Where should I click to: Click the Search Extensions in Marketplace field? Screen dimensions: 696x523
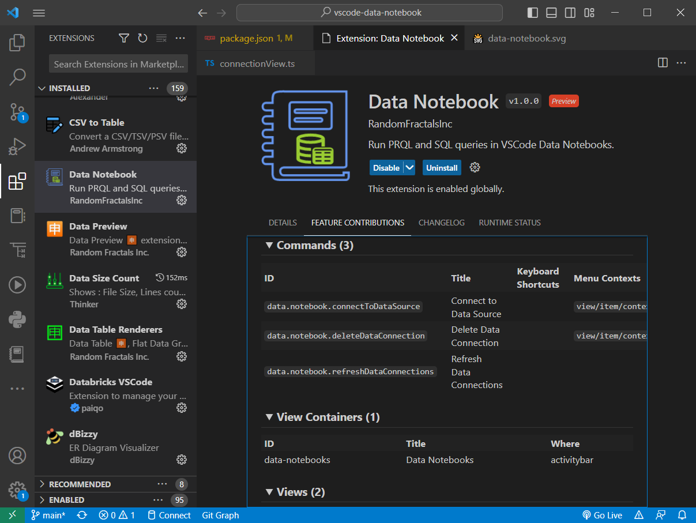tap(118, 64)
